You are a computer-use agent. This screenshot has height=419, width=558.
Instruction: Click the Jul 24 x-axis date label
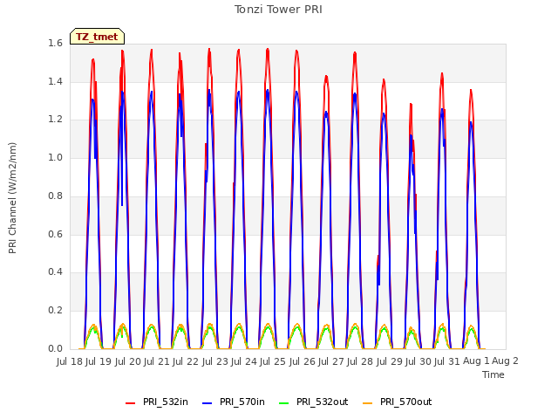244,361
